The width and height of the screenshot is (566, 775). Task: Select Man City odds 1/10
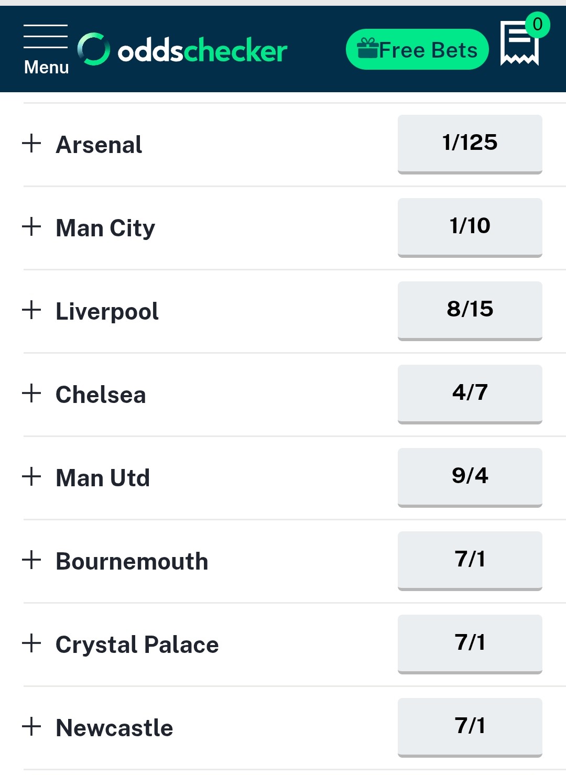(470, 226)
